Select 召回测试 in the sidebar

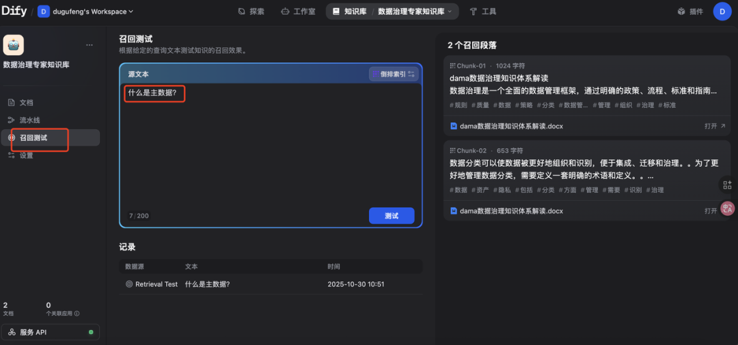(x=50, y=138)
